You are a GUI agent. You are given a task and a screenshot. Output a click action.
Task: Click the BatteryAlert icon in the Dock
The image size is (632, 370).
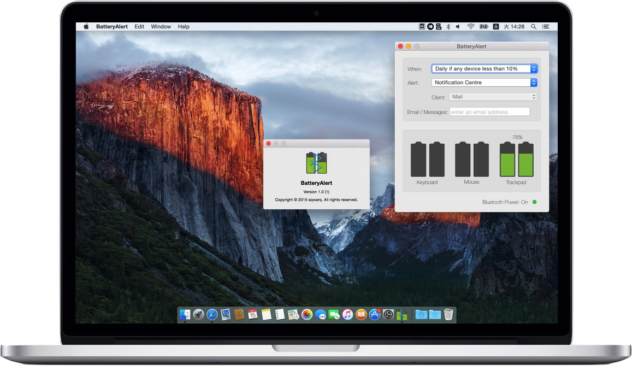tap(402, 314)
